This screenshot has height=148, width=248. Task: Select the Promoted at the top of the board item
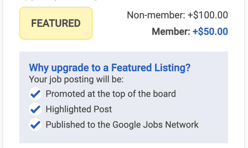111,94
